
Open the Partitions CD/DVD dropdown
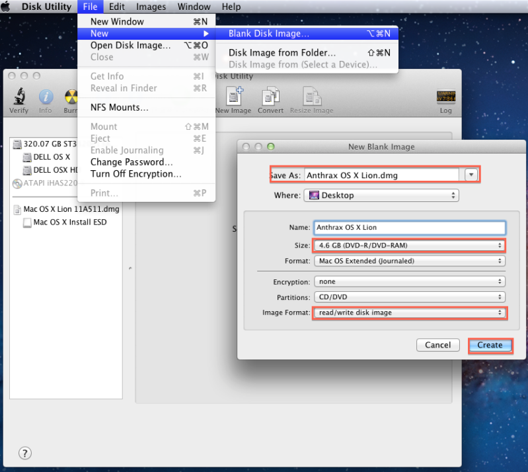pyautogui.click(x=410, y=297)
